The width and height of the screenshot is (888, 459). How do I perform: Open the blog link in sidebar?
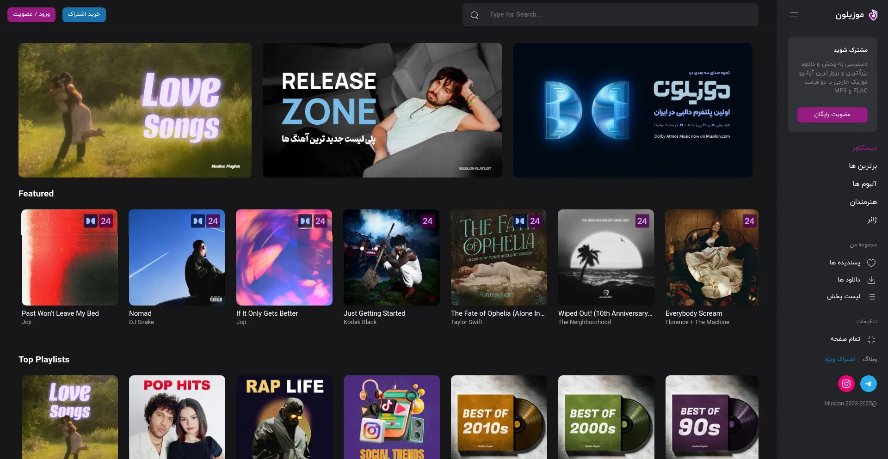(x=869, y=359)
